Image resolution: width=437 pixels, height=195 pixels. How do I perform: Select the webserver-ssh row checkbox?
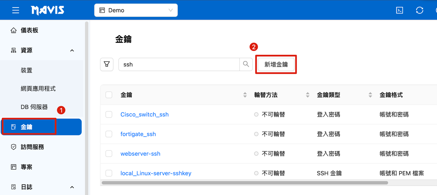[x=109, y=154]
